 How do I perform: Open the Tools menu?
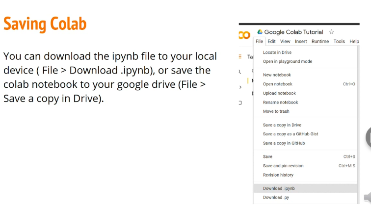339,41
